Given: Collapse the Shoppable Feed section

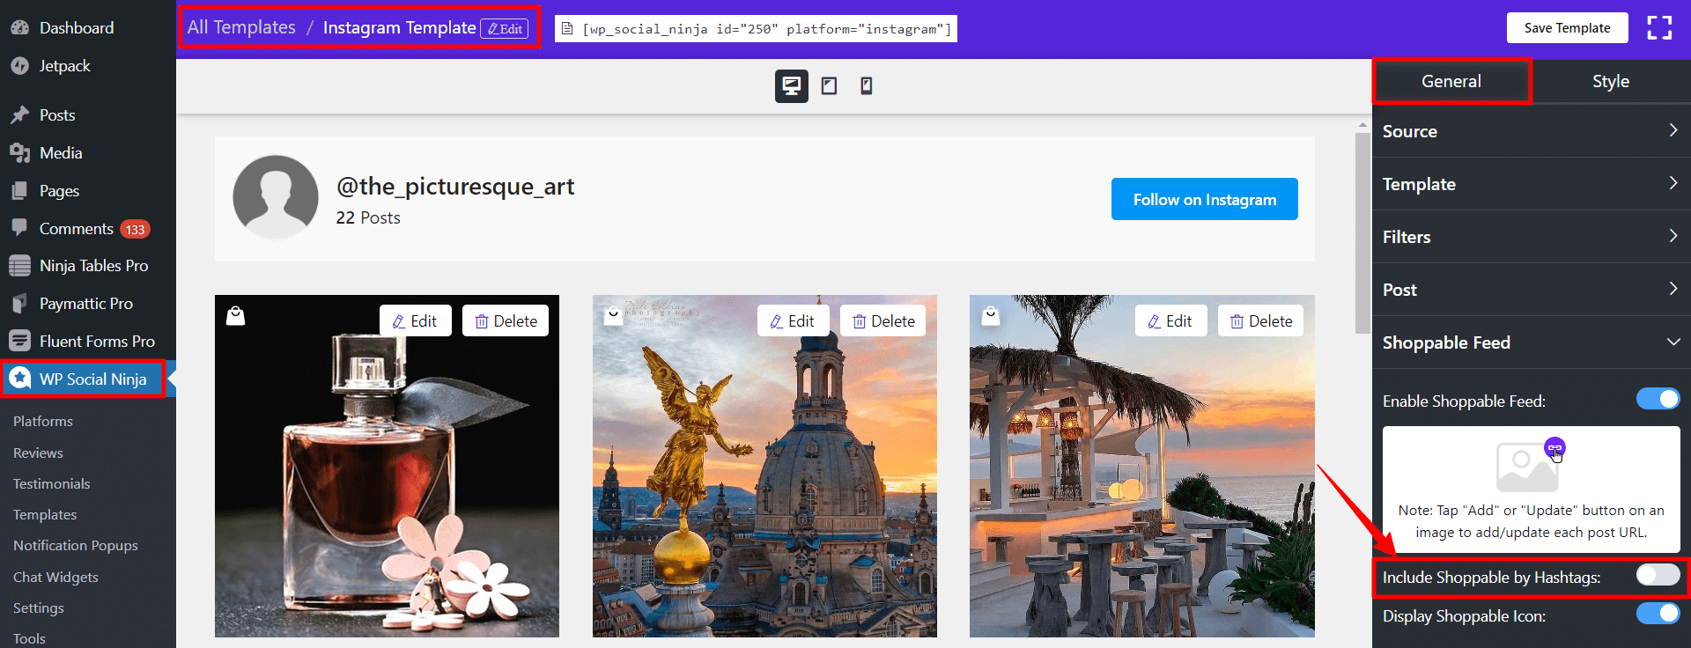Looking at the screenshot, I should [x=1531, y=342].
